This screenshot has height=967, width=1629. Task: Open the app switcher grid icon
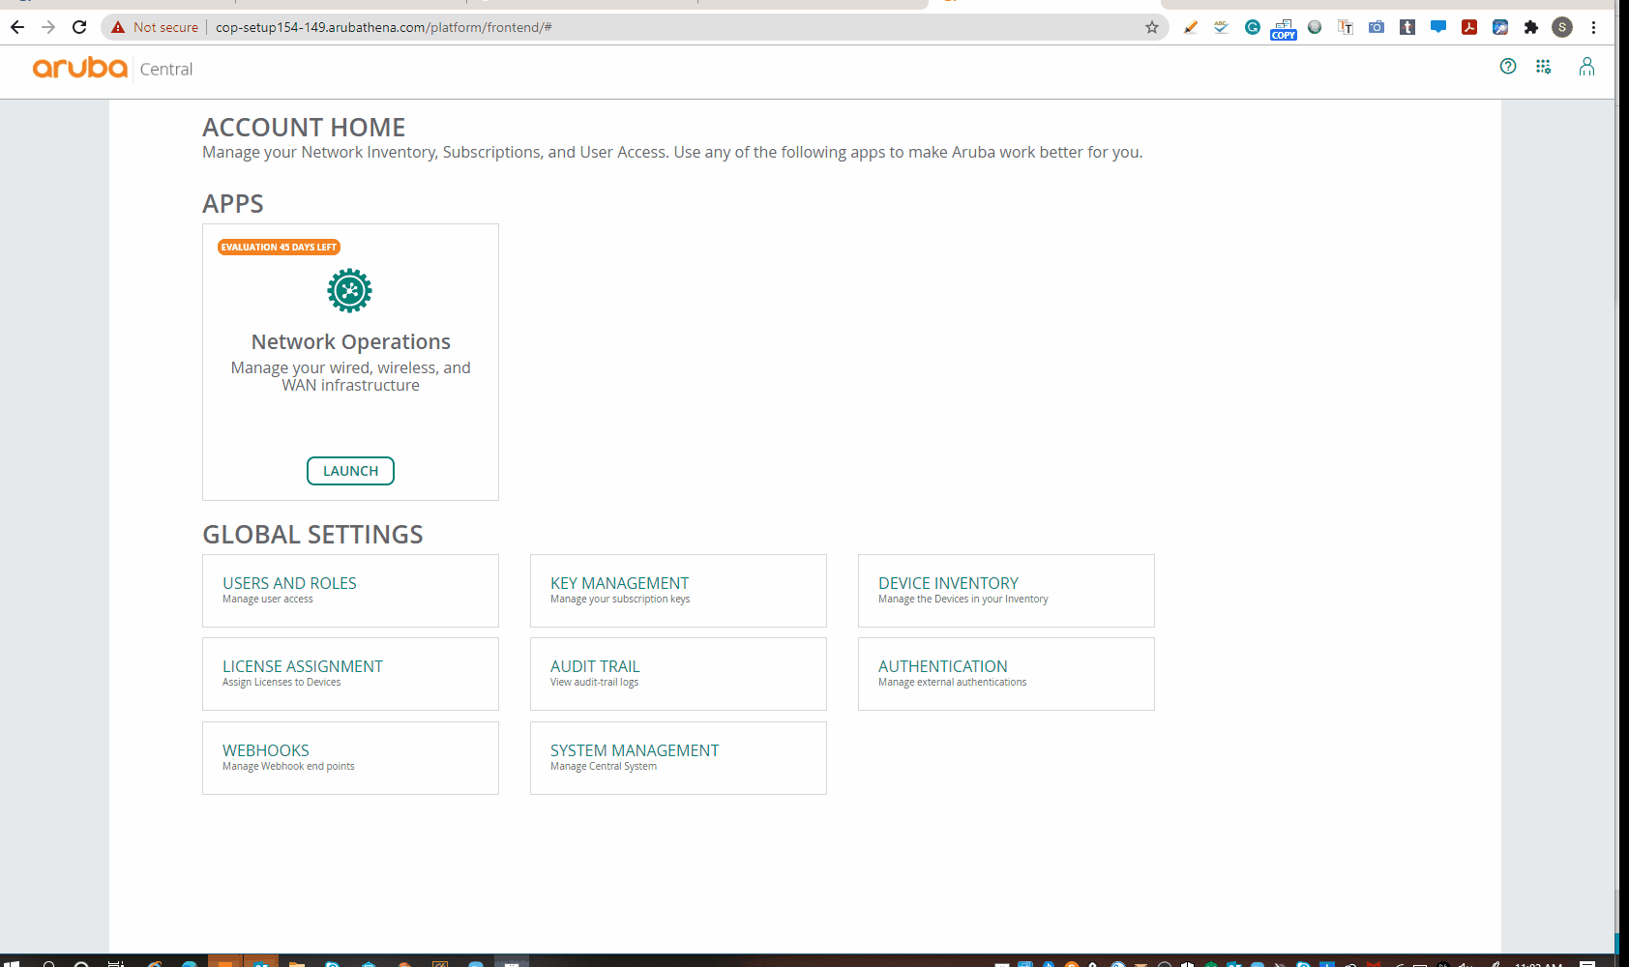pos(1543,67)
